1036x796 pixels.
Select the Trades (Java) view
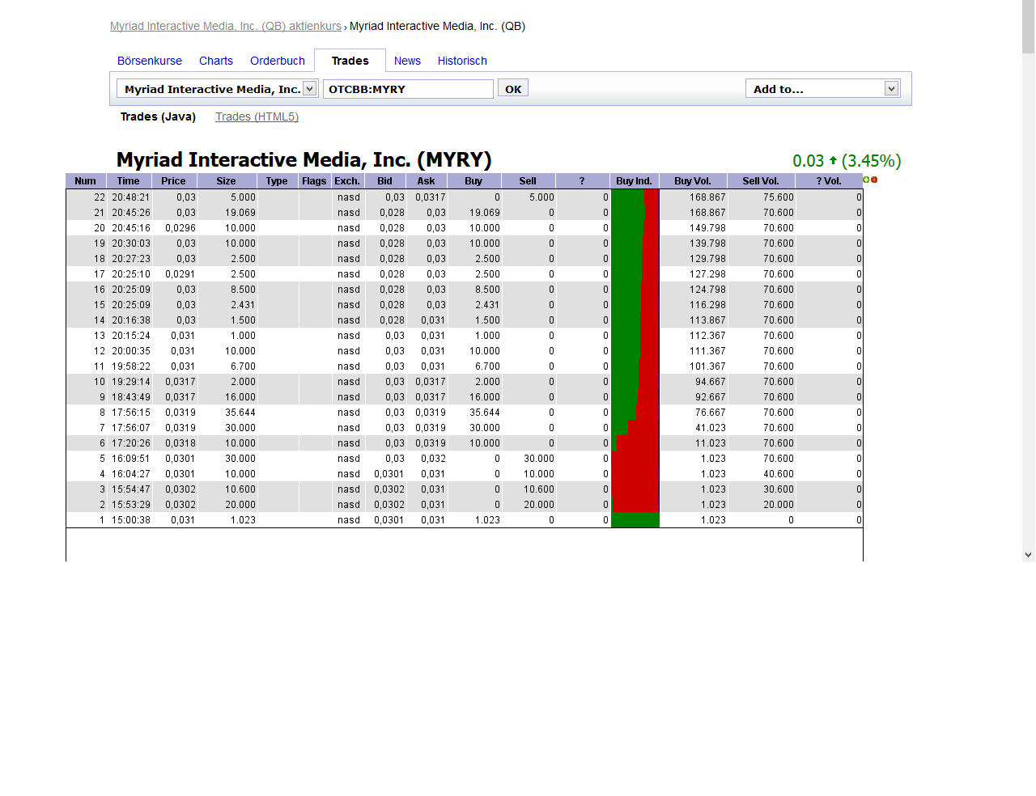click(x=158, y=116)
